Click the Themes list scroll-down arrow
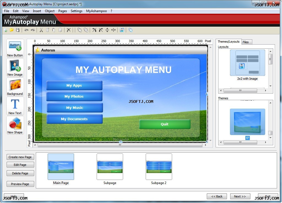282x203 pixels. [x=270, y=138]
